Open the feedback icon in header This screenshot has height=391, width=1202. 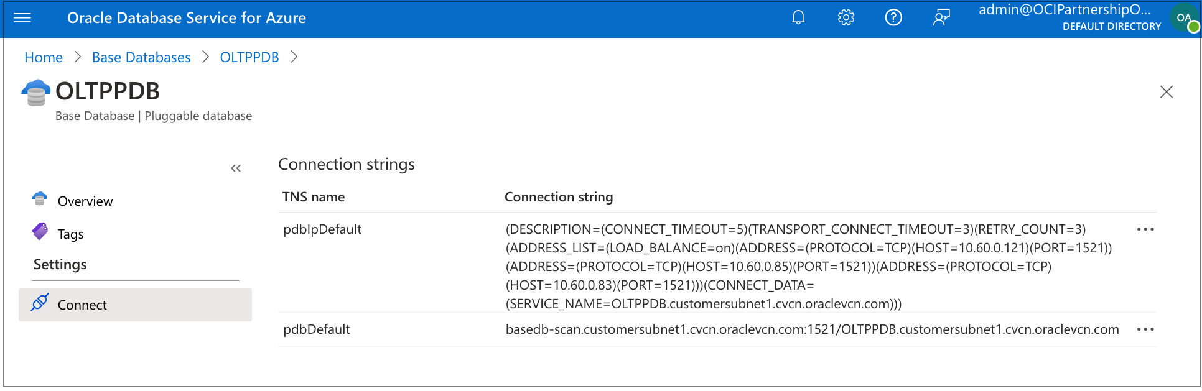click(941, 17)
